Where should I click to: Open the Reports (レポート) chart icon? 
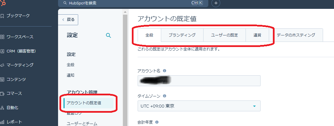2,122
